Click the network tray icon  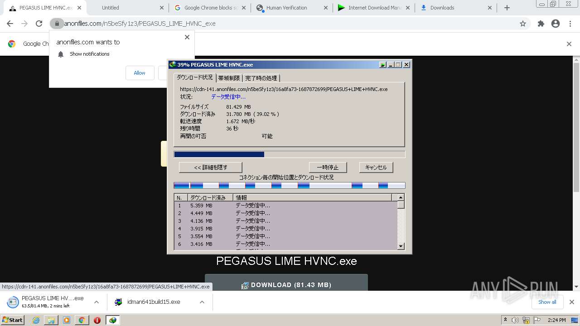[526, 320]
